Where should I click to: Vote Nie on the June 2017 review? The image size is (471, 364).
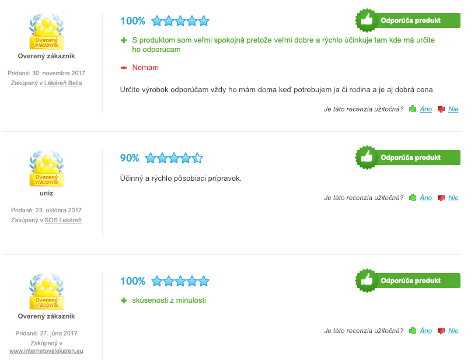453,331
